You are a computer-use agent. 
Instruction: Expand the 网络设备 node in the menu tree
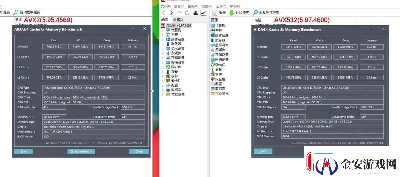pos(163,62)
